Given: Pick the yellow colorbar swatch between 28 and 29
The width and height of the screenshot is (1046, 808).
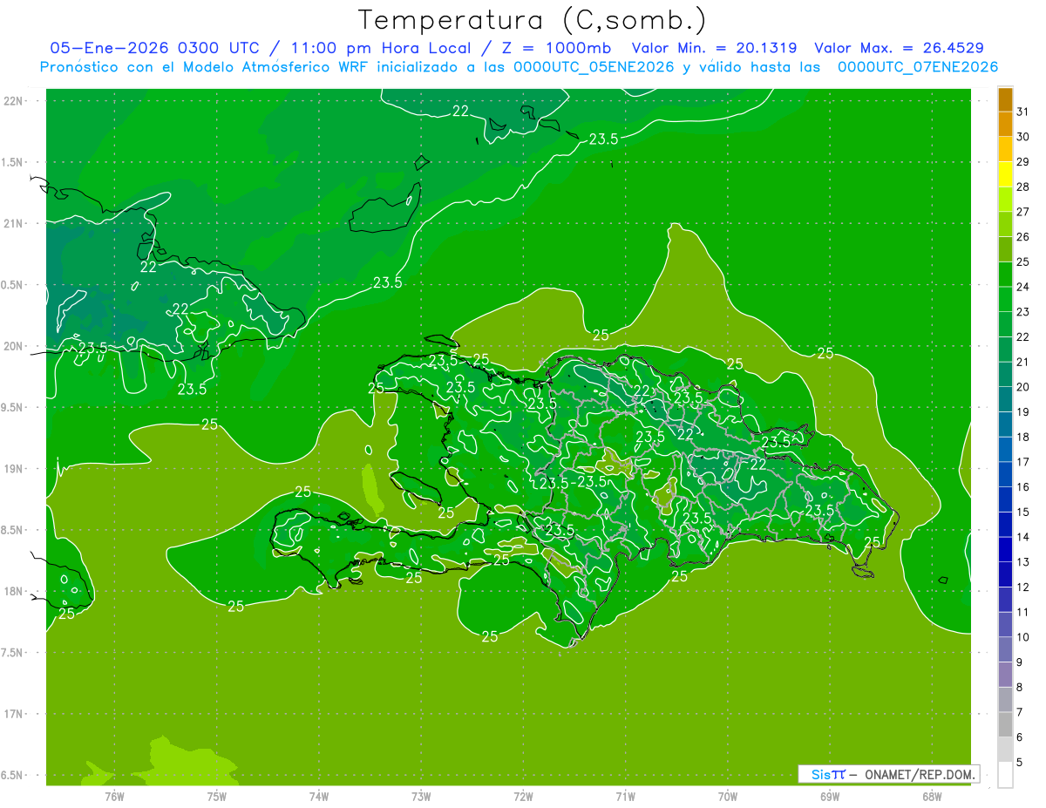Looking at the screenshot, I should (1005, 173).
